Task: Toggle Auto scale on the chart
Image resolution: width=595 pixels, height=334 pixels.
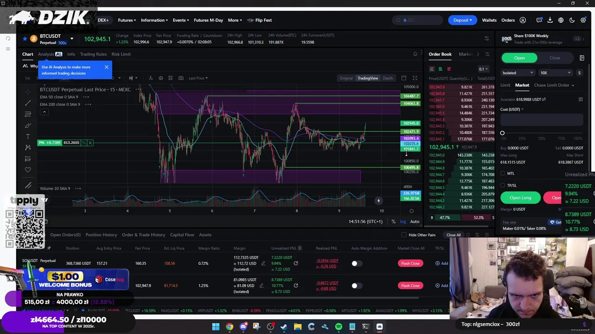Action: click(x=415, y=222)
